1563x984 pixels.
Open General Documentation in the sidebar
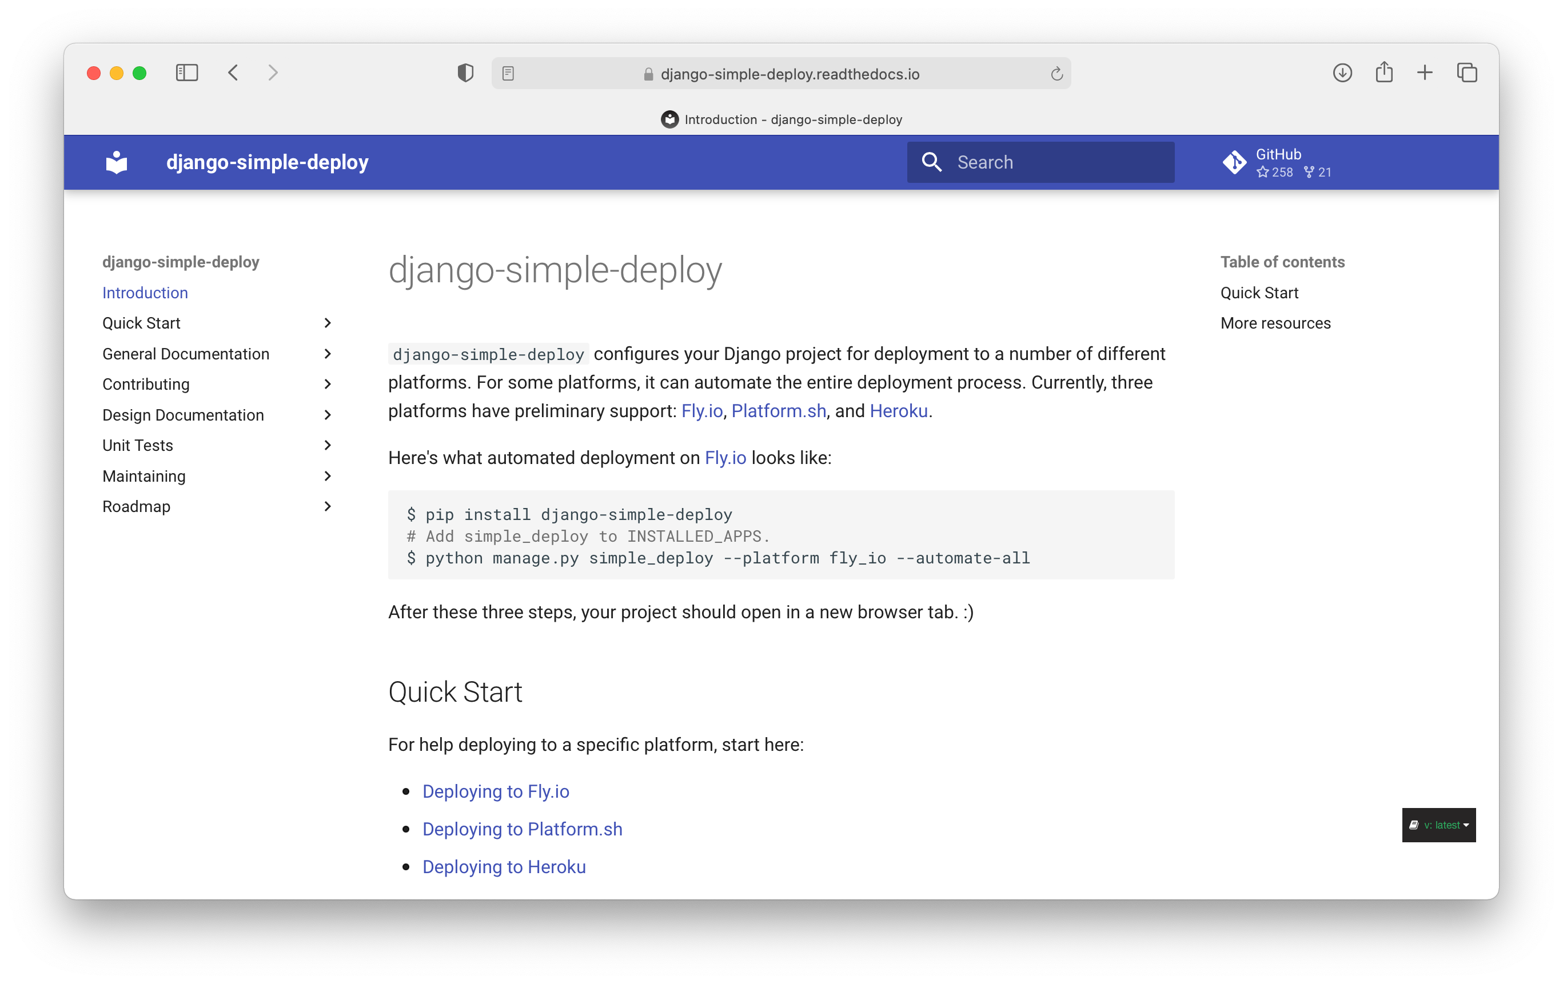[x=186, y=354]
